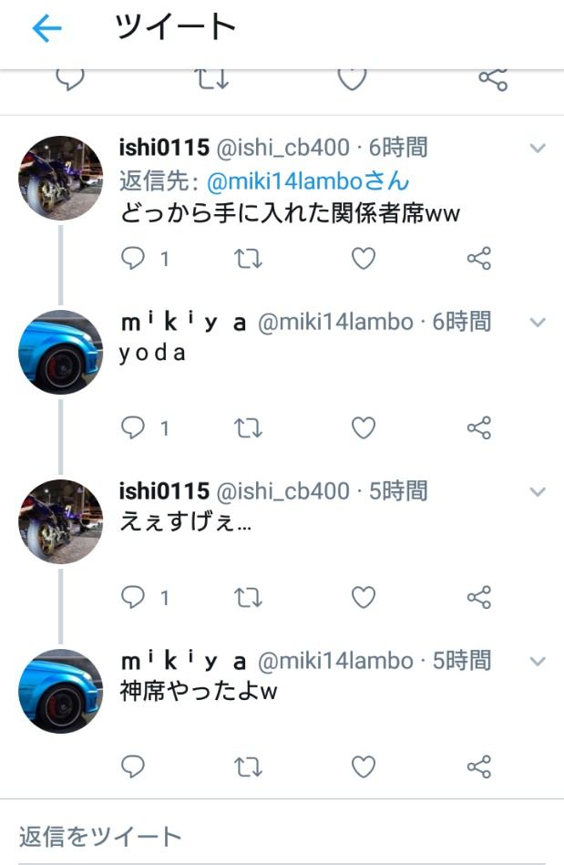Open the blue car avatar on yoda tweet
The image size is (564, 865).
pos(61,353)
